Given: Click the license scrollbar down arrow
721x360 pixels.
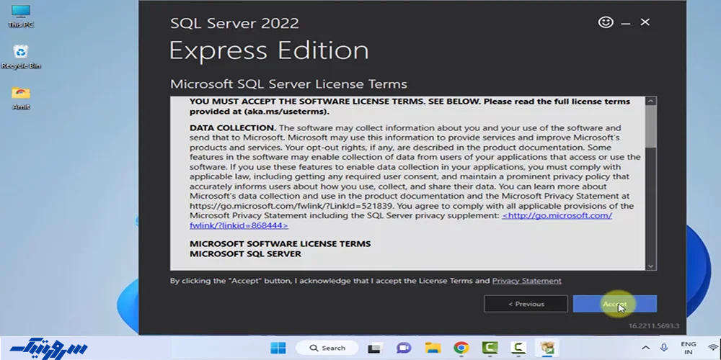Looking at the screenshot, I should click(x=650, y=266).
